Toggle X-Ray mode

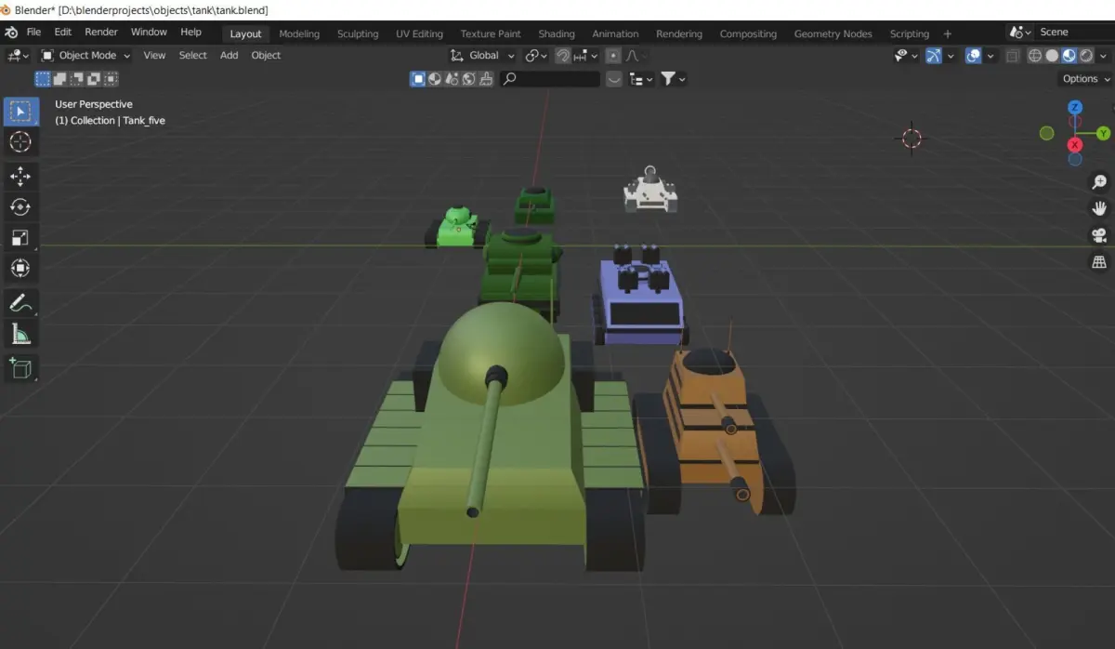1013,56
